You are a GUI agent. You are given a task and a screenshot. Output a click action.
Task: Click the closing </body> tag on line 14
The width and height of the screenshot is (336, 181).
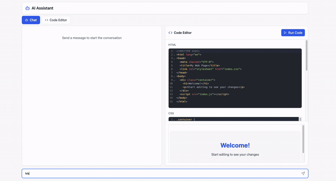point(182,98)
